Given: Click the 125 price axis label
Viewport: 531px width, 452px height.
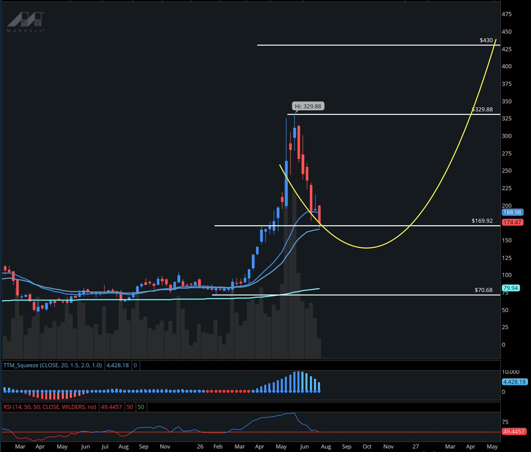Looking at the screenshot, I should click(507, 258).
